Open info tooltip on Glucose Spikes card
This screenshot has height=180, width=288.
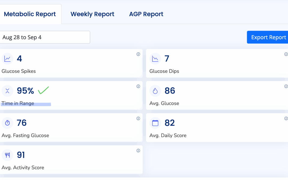[x=138, y=54]
